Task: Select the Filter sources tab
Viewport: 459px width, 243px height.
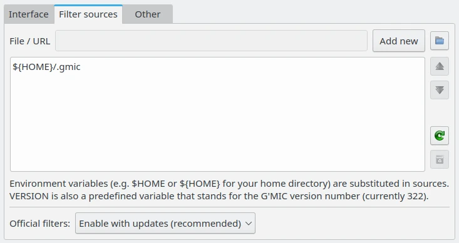Action: coord(88,14)
